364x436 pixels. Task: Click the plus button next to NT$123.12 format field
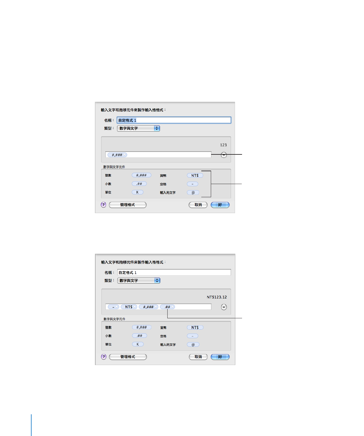(x=224, y=307)
